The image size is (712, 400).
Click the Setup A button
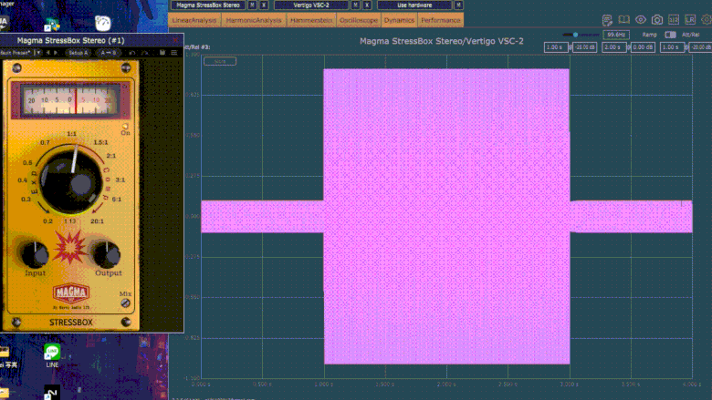80,53
